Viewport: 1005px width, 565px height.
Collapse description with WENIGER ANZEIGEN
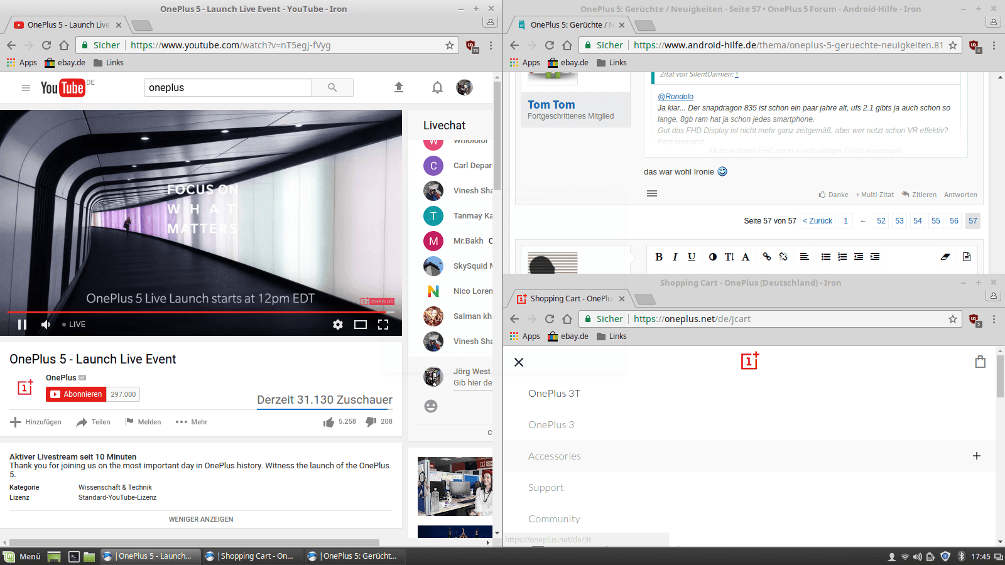[x=201, y=519]
